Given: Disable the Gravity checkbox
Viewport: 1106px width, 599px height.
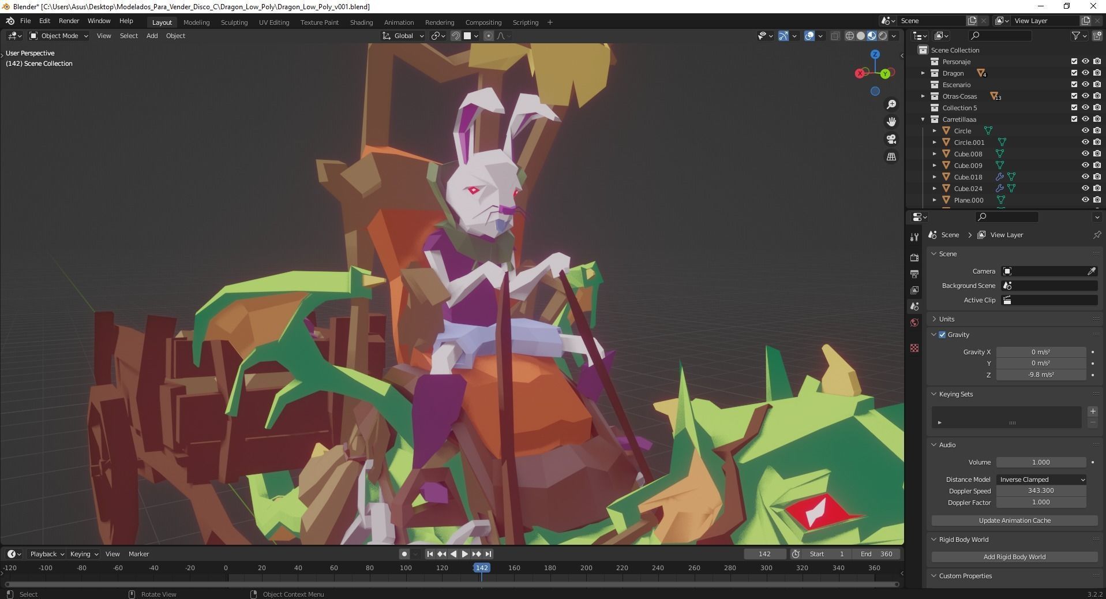Looking at the screenshot, I should pos(942,335).
